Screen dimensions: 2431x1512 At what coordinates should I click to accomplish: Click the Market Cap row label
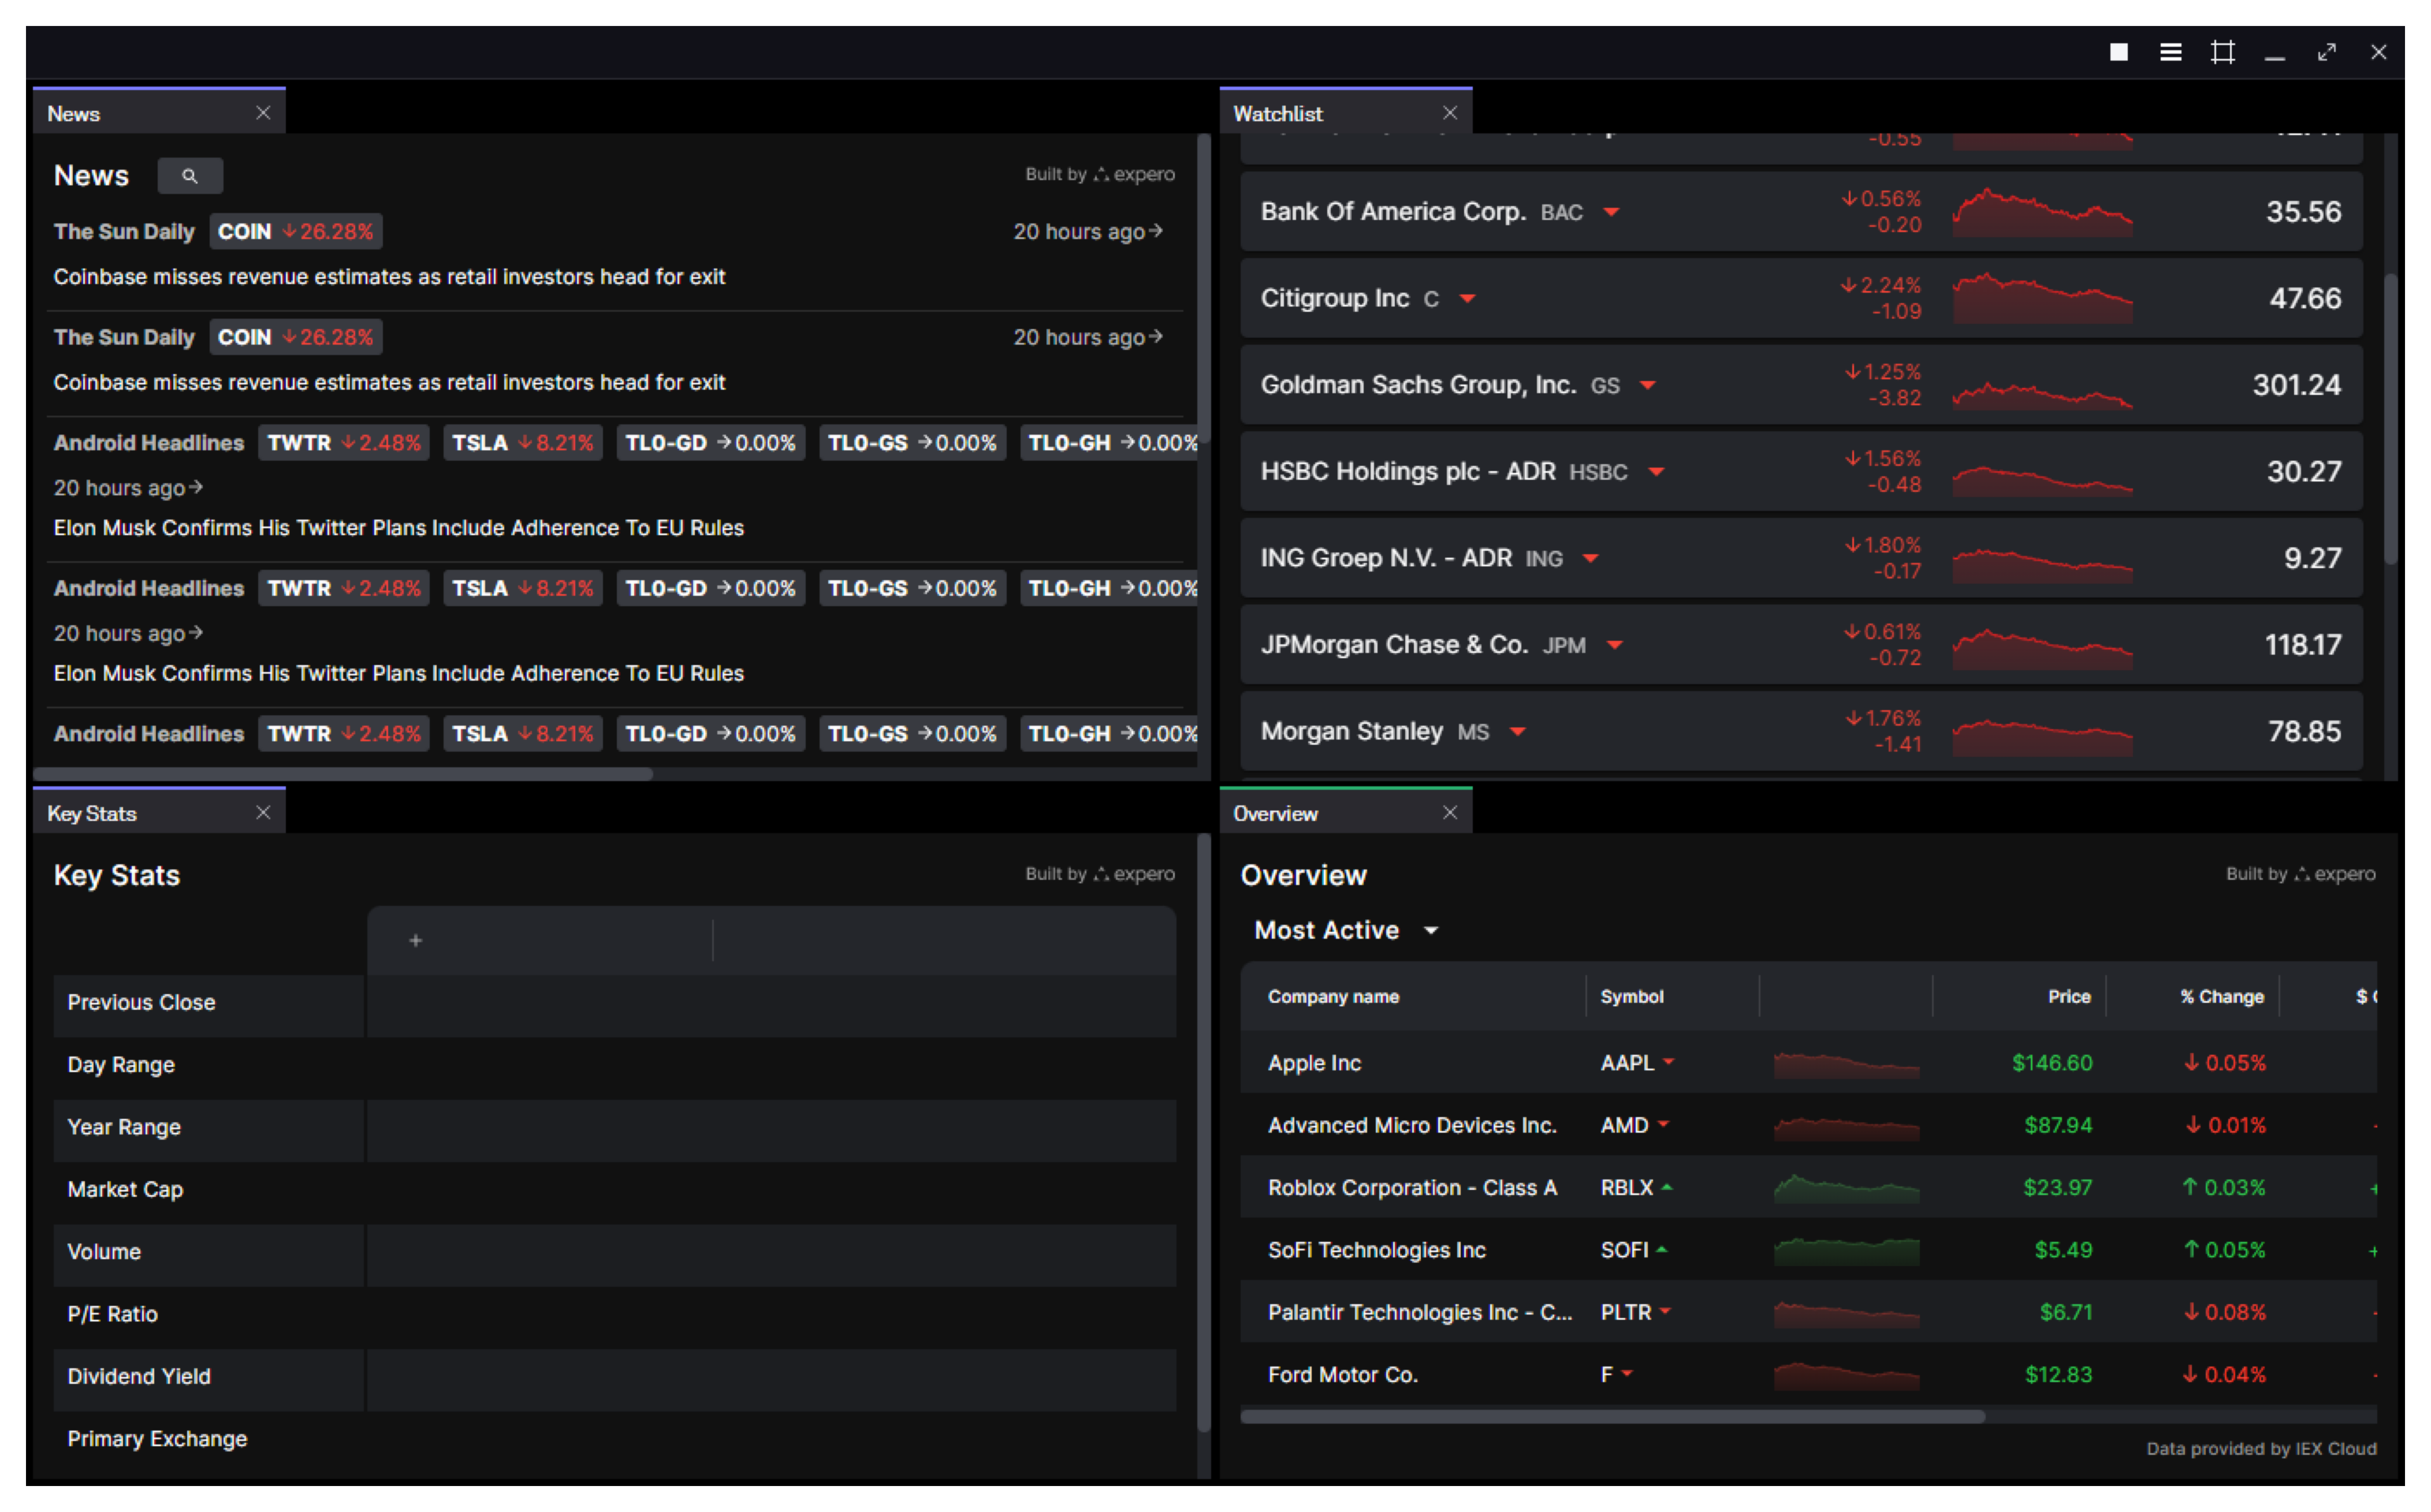tap(125, 1189)
